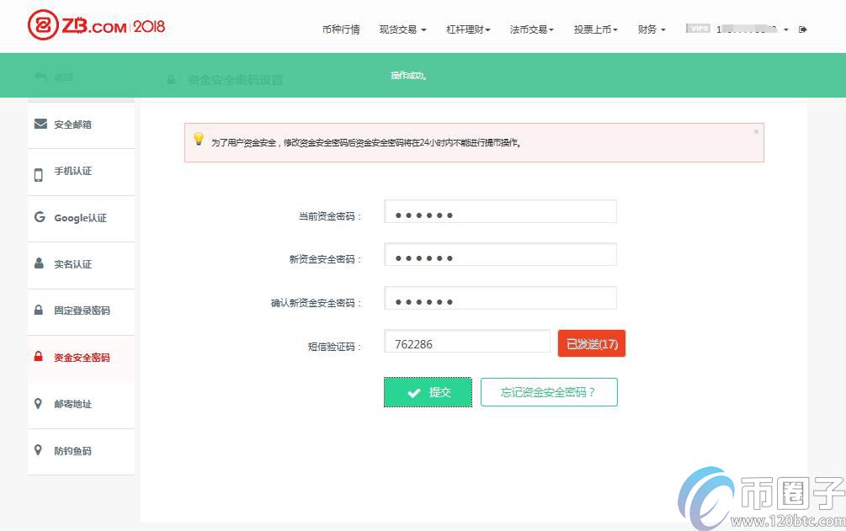
Task: Click the lightbulb icon in the notice
Action: (199, 139)
